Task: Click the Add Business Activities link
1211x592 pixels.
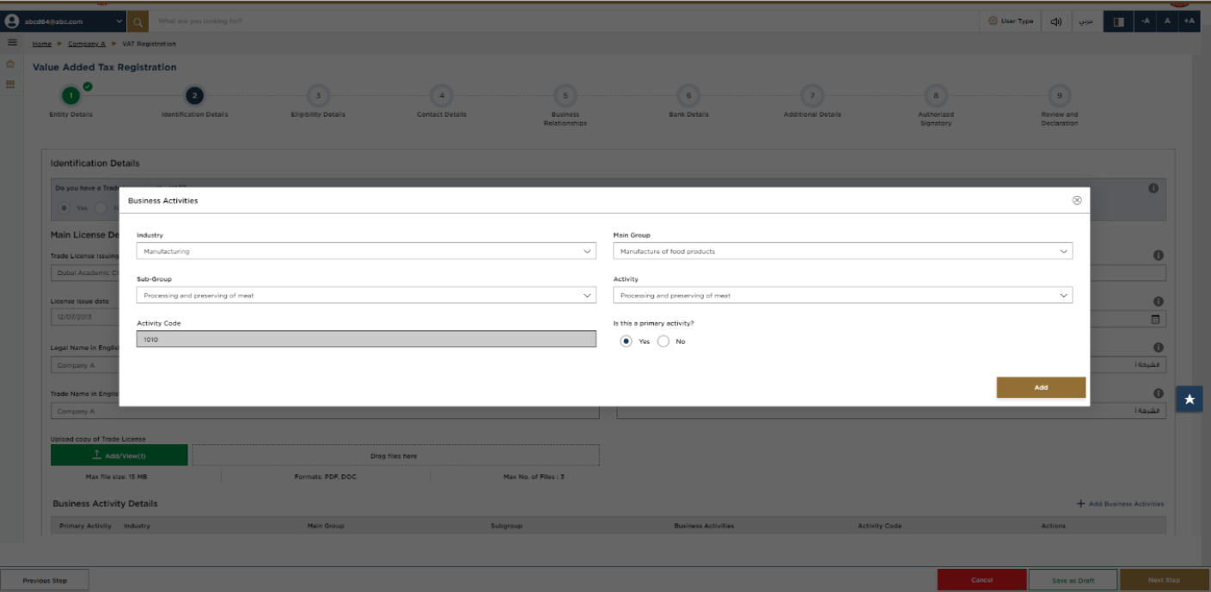Action: pyautogui.click(x=1120, y=504)
